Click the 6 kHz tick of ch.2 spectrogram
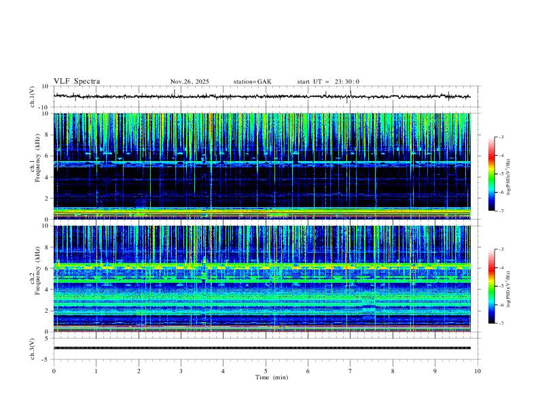This screenshot has width=538, height=416. 48,268
